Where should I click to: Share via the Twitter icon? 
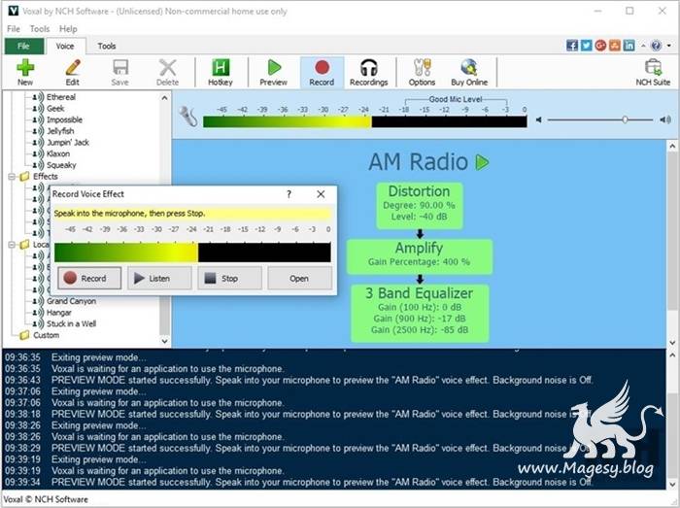click(x=587, y=45)
